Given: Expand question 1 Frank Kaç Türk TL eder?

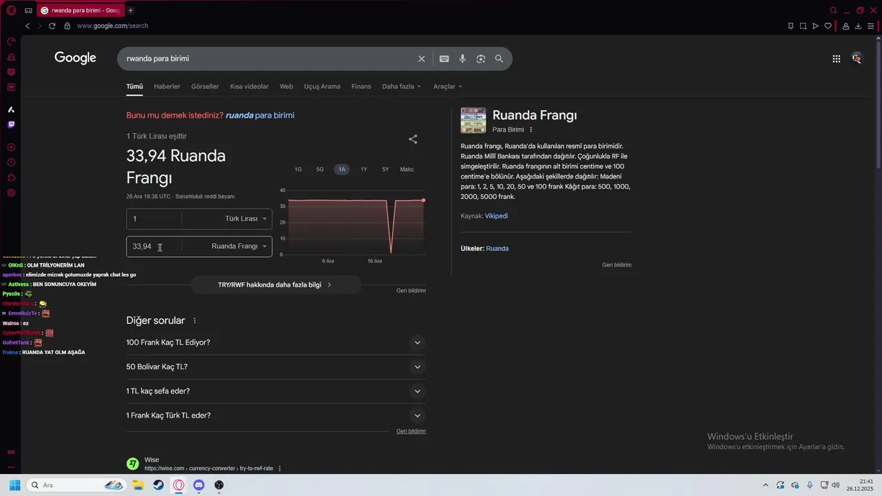Looking at the screenshot, I should click(276, 415).
